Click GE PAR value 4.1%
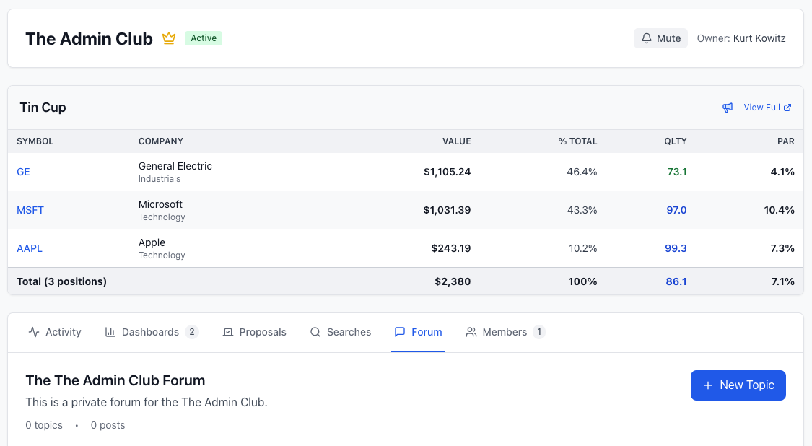 click(x=782, y=172)
